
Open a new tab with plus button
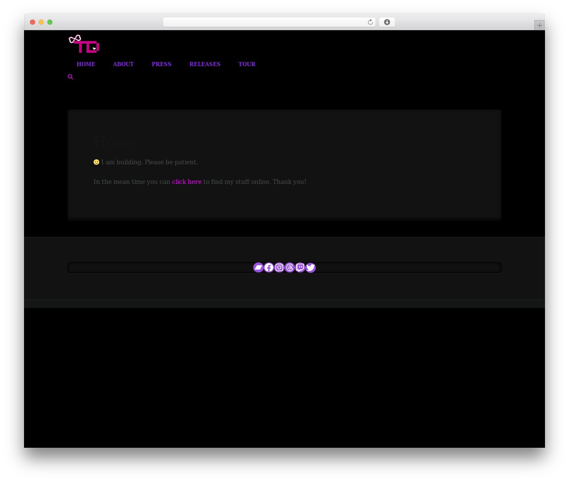point(540,25)
